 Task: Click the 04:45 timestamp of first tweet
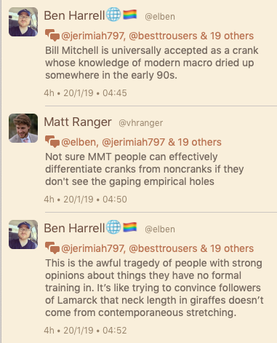(115, 93)
